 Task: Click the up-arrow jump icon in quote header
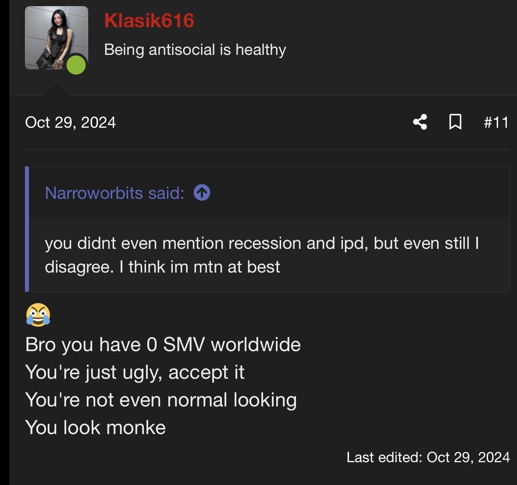(x=202, y=193)
